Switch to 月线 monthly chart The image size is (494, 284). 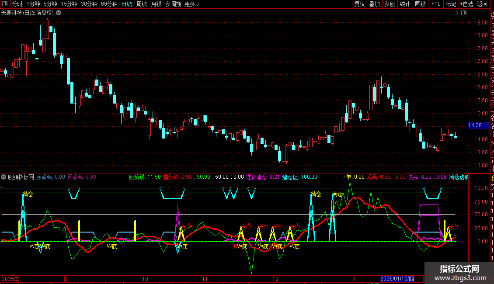click(x=156, y=4)
